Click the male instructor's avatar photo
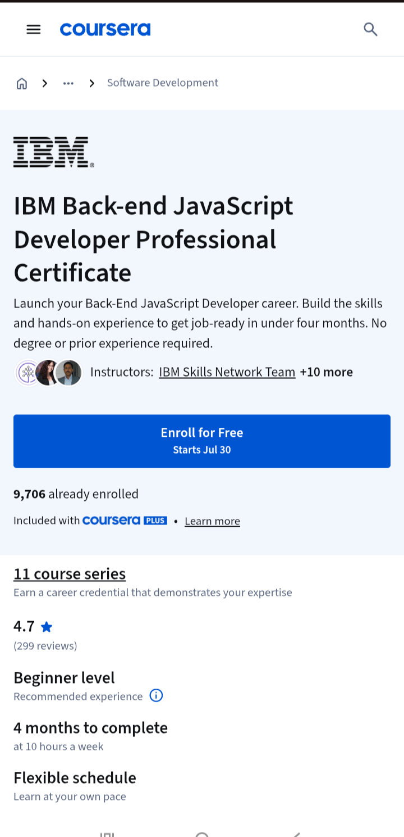 pyautogui.click(x=68, y=372)
